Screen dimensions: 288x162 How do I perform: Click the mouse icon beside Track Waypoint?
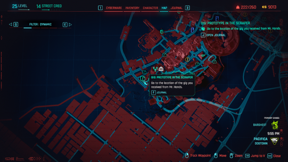click(187, 156)
